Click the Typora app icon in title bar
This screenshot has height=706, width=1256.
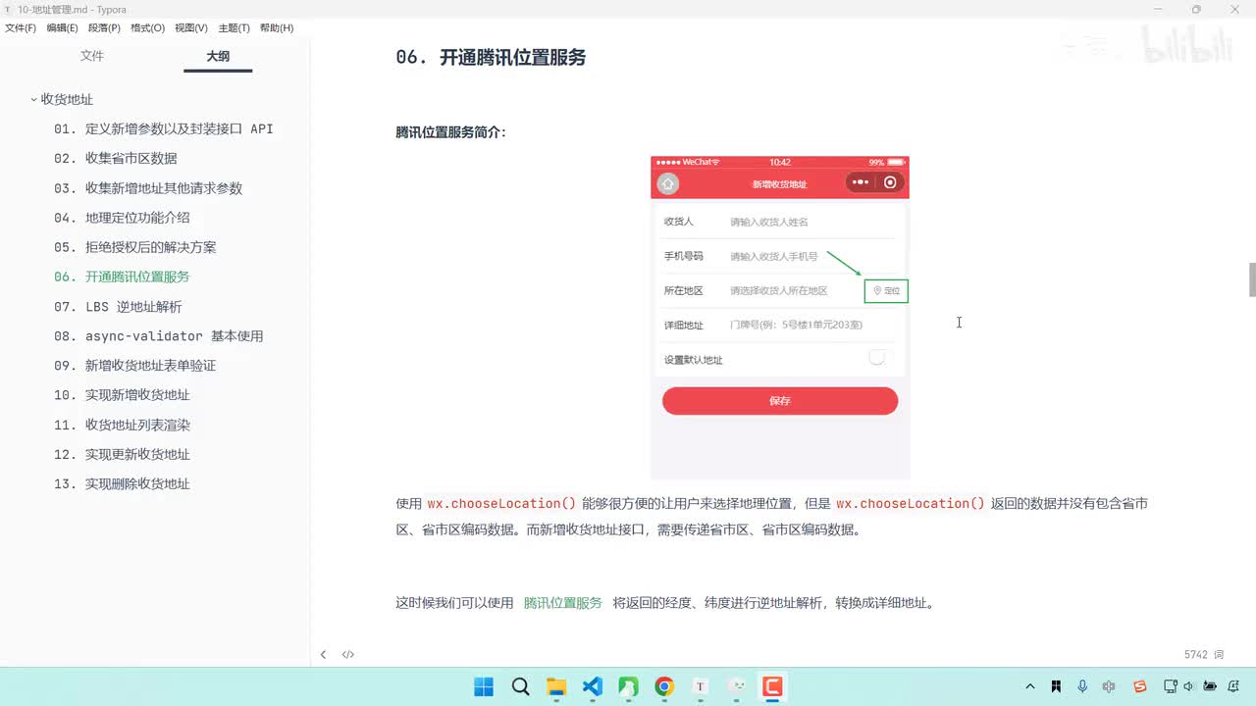(x=8, y=9)
